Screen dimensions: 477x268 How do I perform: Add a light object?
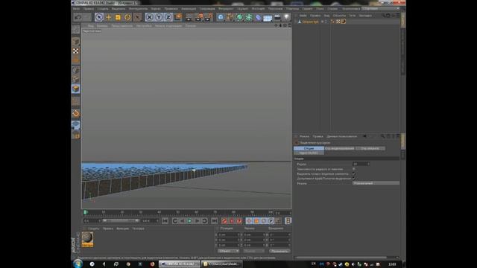(x=286, y=17)
